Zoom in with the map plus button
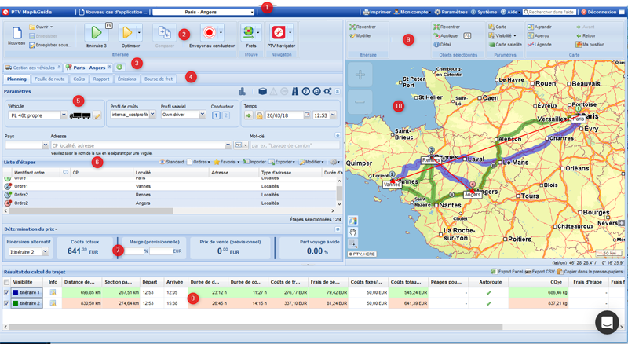The width and height of the screenshot is (628, 344). (x=360, y=75)
